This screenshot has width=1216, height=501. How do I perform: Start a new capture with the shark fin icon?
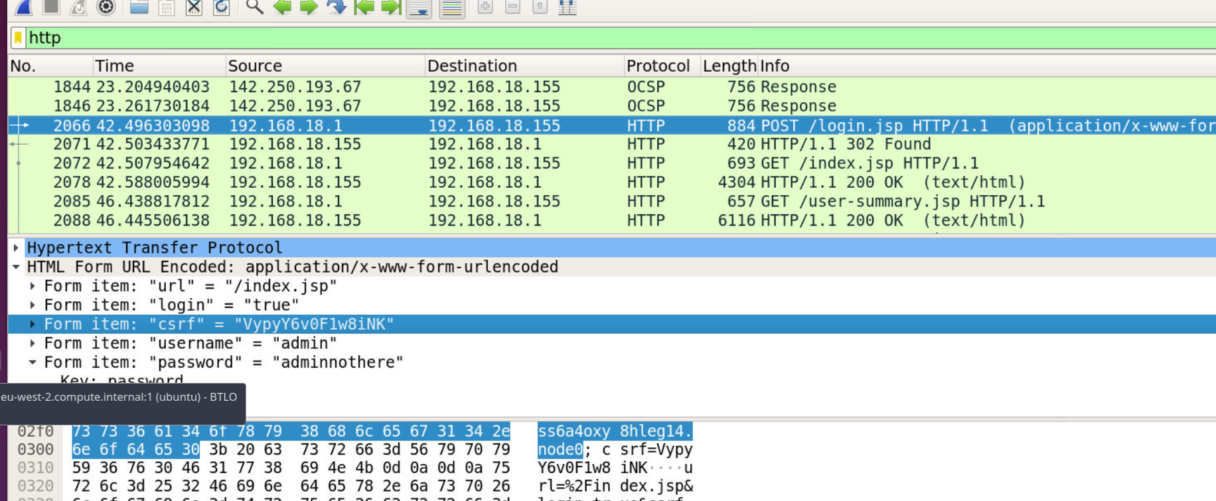[25, 7]
